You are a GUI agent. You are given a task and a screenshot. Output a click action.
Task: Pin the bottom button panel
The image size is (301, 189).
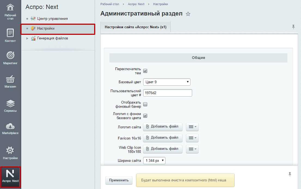[x=290, y=174]
